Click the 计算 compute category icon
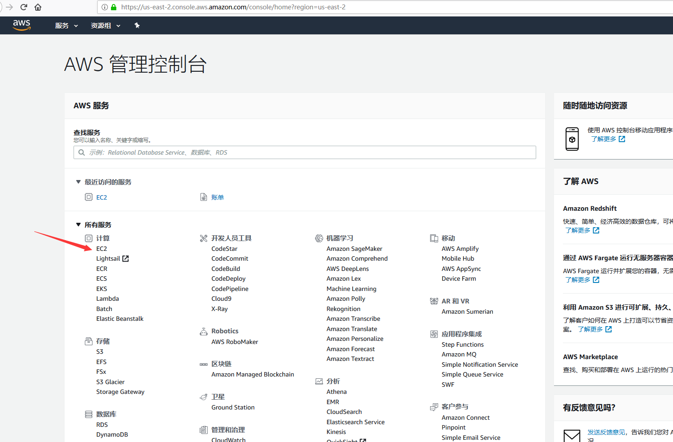Screen dimensions: 673x442 click(x=89, y=238)
